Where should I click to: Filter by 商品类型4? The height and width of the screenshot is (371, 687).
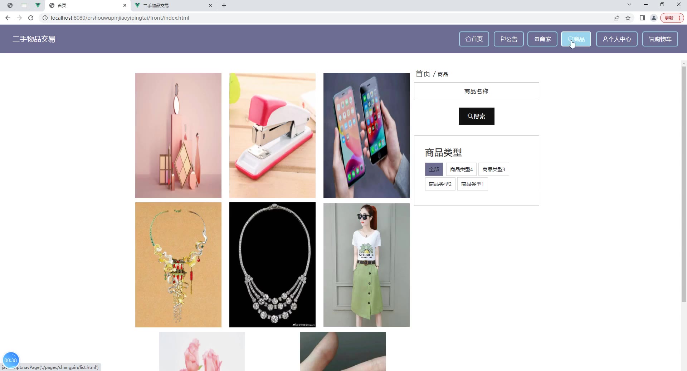(461, 169)
